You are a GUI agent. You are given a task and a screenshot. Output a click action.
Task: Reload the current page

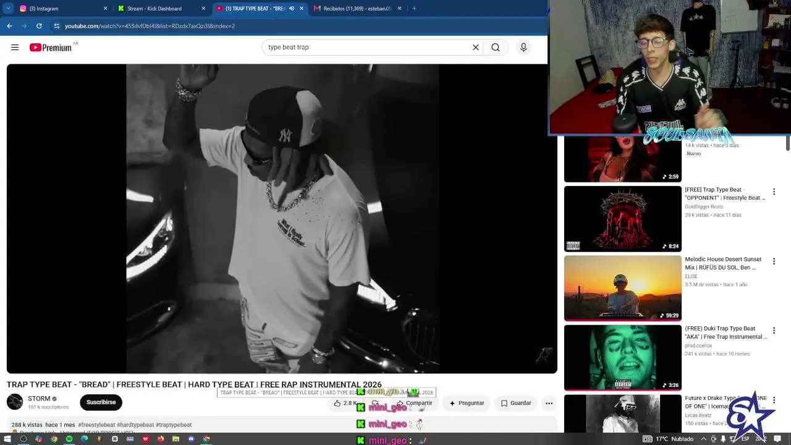(x=39, y=26)
